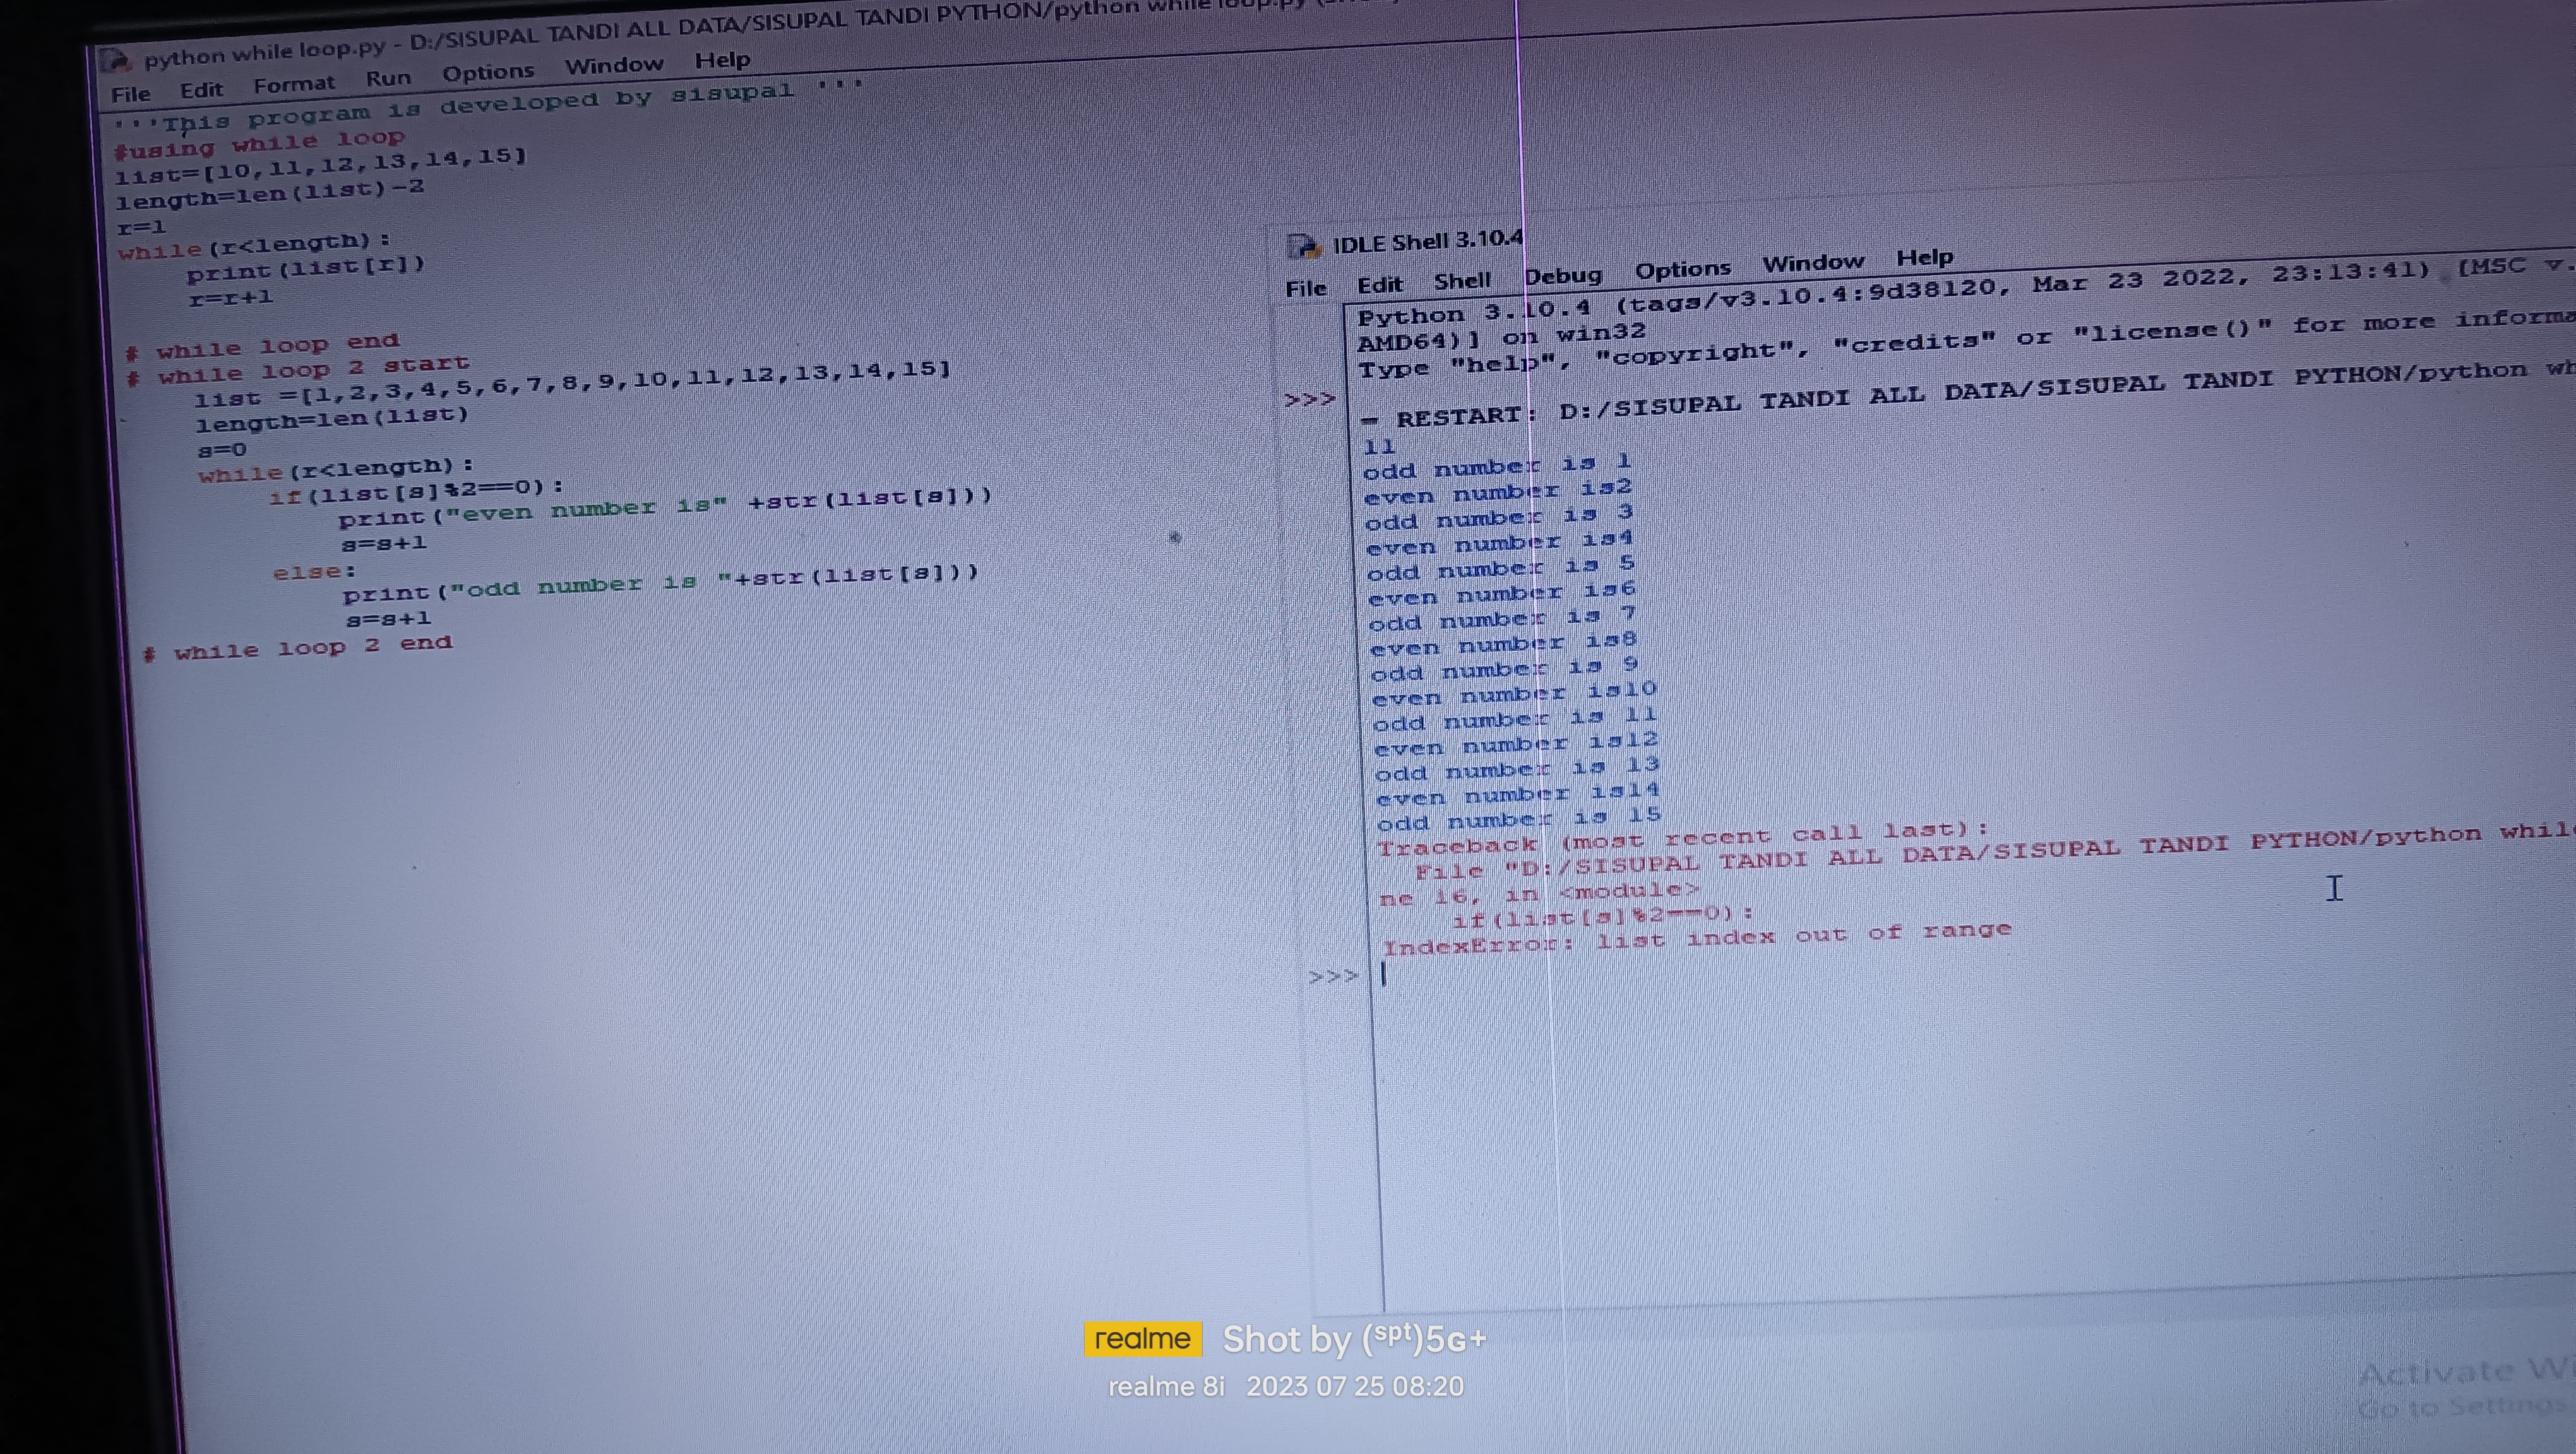
Task: Open the editor Window menu
Action: click(613, 65)
